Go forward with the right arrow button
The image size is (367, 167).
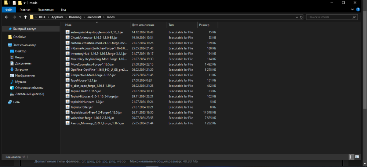(x=14, y=17)
